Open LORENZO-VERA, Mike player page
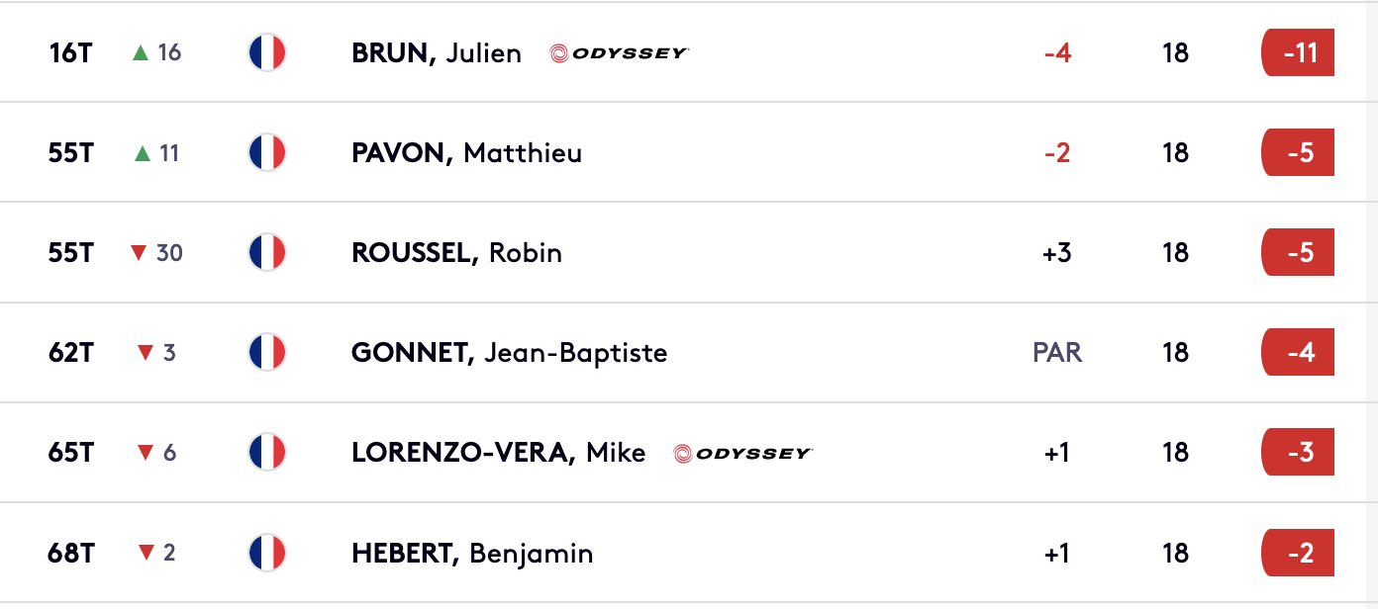 [x=498, y=453]
